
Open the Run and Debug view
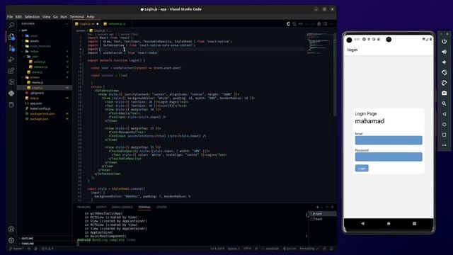[x=11, y=59]
